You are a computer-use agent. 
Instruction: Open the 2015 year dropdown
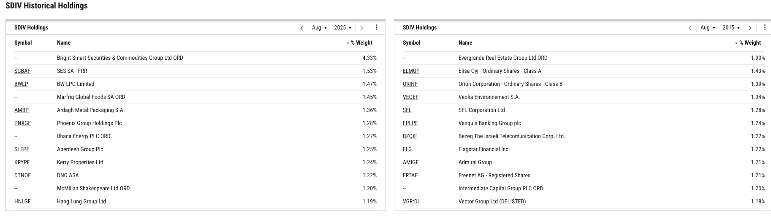point(731,28)
